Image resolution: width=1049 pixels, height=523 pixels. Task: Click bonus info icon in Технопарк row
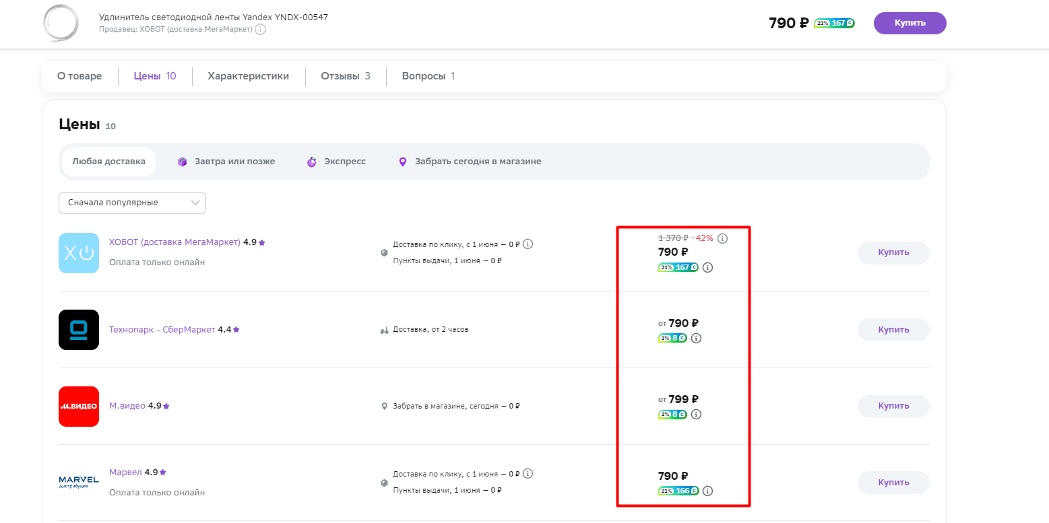click(697, 338)
